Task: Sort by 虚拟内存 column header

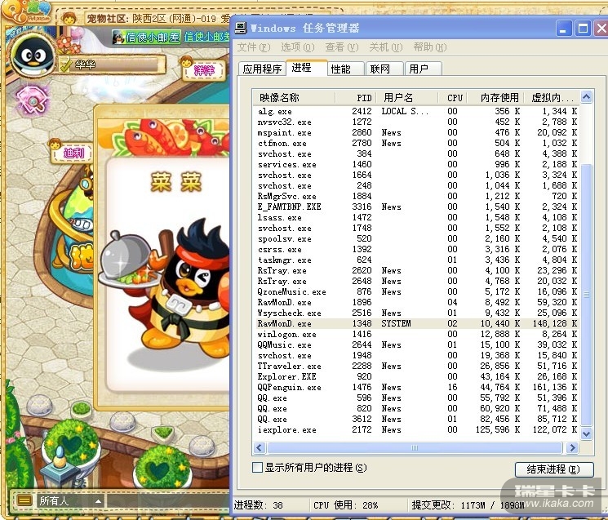Action: pos(553,97)
